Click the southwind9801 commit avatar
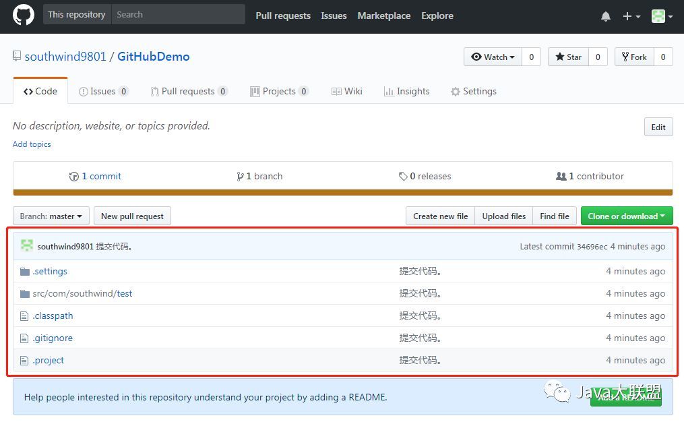Image resolution: width=684 pixels, height=422 pixels. [27, 245]
